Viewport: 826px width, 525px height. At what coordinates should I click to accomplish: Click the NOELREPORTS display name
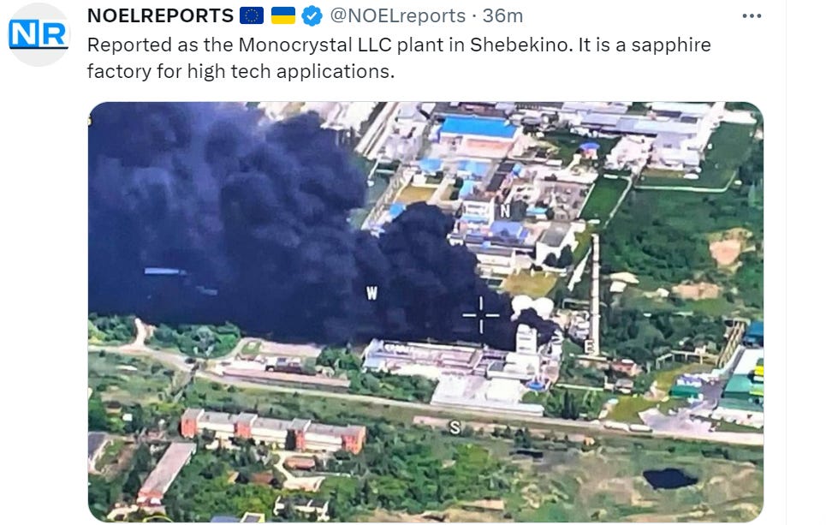tap(160, 15)
